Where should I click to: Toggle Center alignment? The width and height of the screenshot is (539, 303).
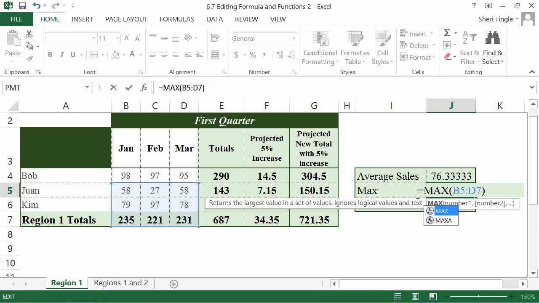coord(164,55)
